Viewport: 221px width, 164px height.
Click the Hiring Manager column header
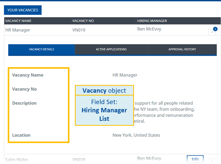(x=152, y=21)
